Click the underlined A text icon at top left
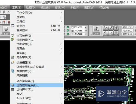Screen dimensions: 136x104 (x=8, y=12)
